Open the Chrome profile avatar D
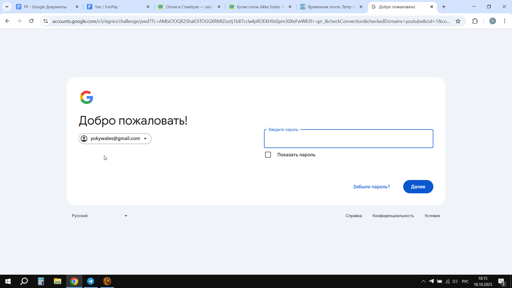Image resolution: width=512 pixels, height=288 pixels. coord(493,21)
